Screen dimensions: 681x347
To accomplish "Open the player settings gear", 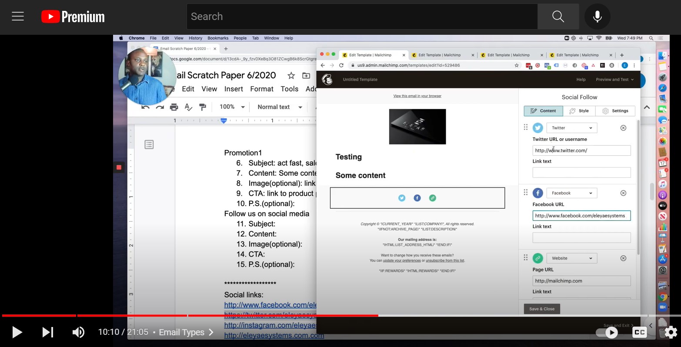I will (671, 332).
